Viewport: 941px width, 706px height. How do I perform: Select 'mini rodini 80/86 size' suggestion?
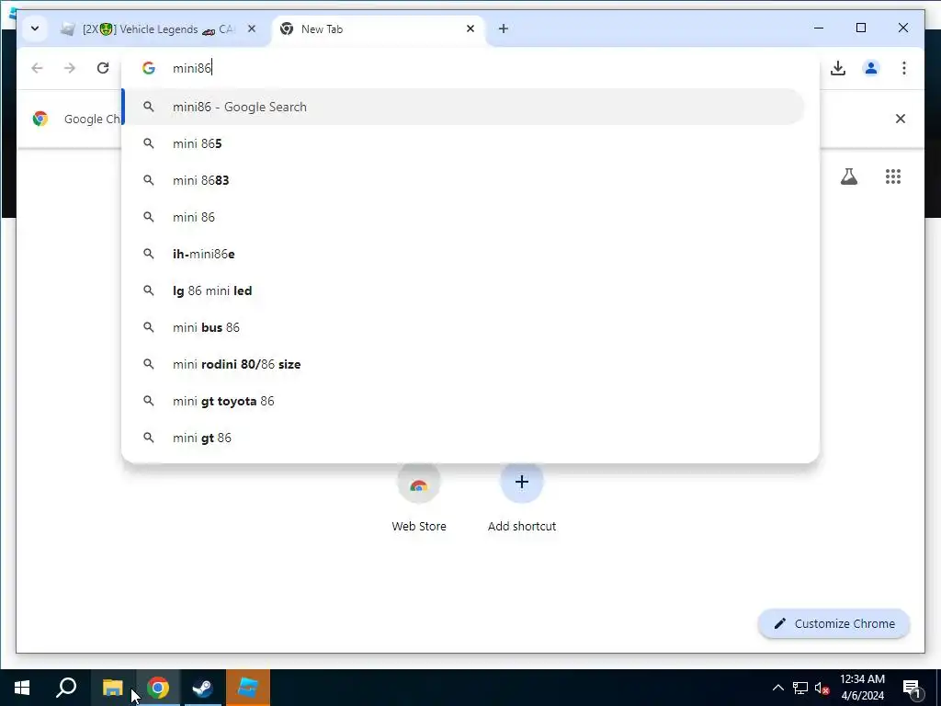(x=463, y=364)
